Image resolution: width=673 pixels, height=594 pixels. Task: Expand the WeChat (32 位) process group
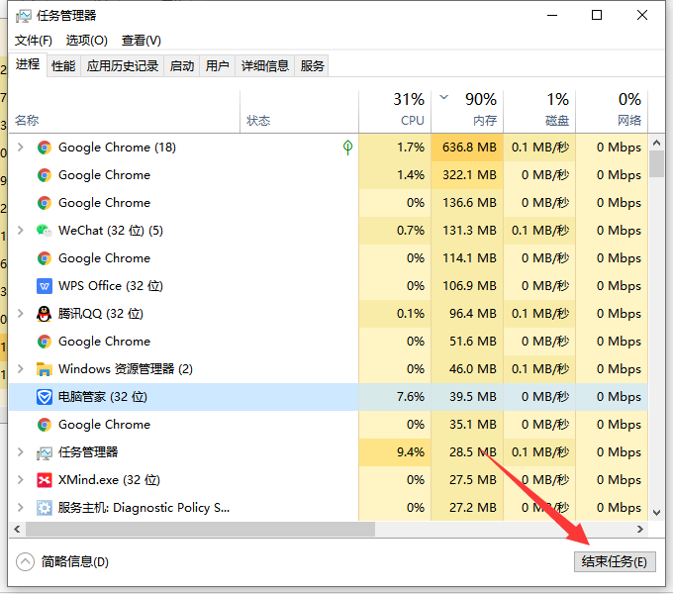(x=20, y=231)
